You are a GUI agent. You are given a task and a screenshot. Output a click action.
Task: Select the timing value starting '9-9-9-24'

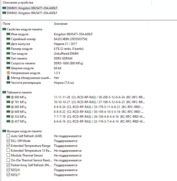pyautogui.click(x=99, y=107)
